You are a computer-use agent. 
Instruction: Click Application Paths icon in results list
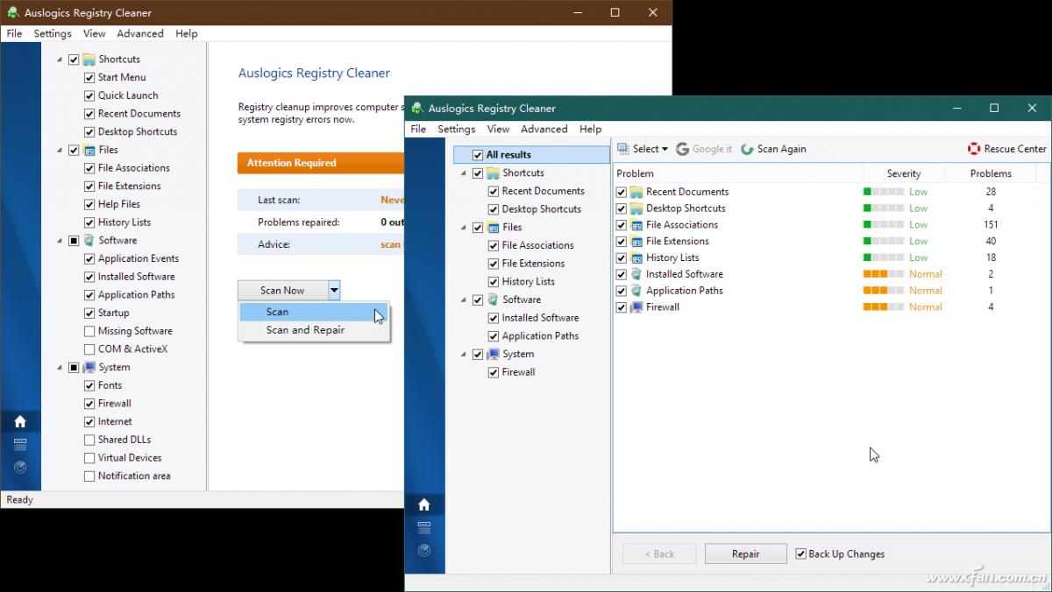pyautogui.click(x=636, y=291)
